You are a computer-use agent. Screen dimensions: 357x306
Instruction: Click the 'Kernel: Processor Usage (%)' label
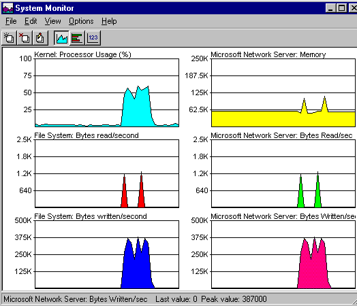pyautogui.click(x=82, y=54)
